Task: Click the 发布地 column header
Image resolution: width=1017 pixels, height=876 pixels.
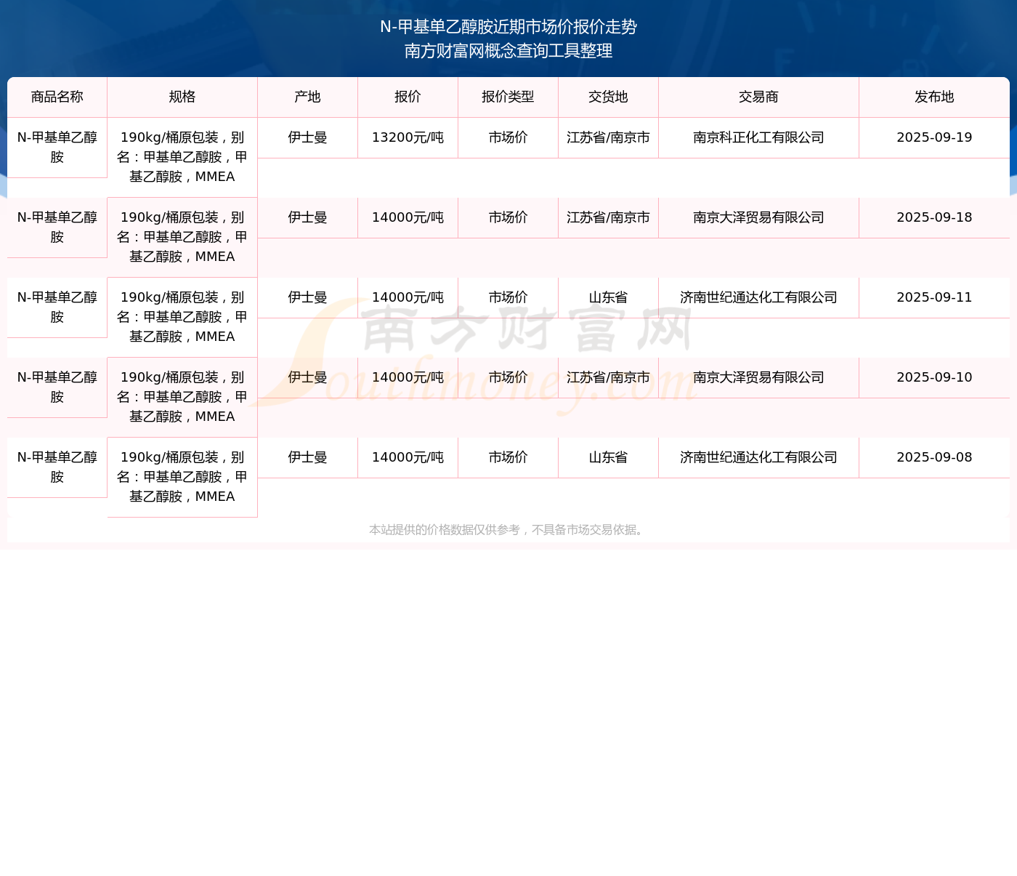Action: [934, 97]
